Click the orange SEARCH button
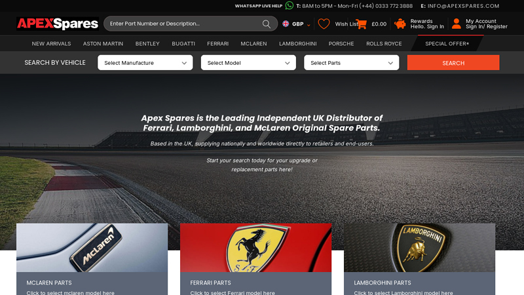524x295 pixels. pos(453,62)
